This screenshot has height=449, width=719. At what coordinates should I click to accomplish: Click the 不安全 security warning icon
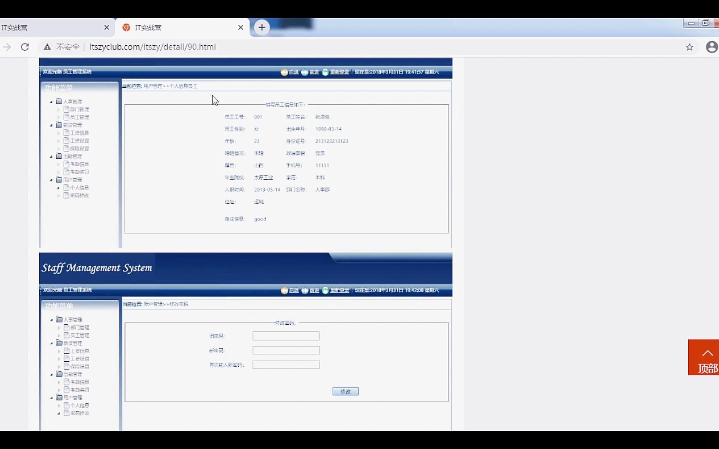[47, 47]
